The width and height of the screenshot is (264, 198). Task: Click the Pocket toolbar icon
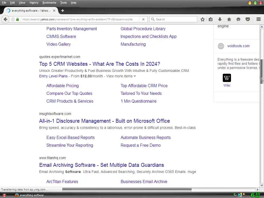click(x=248, y=19)
